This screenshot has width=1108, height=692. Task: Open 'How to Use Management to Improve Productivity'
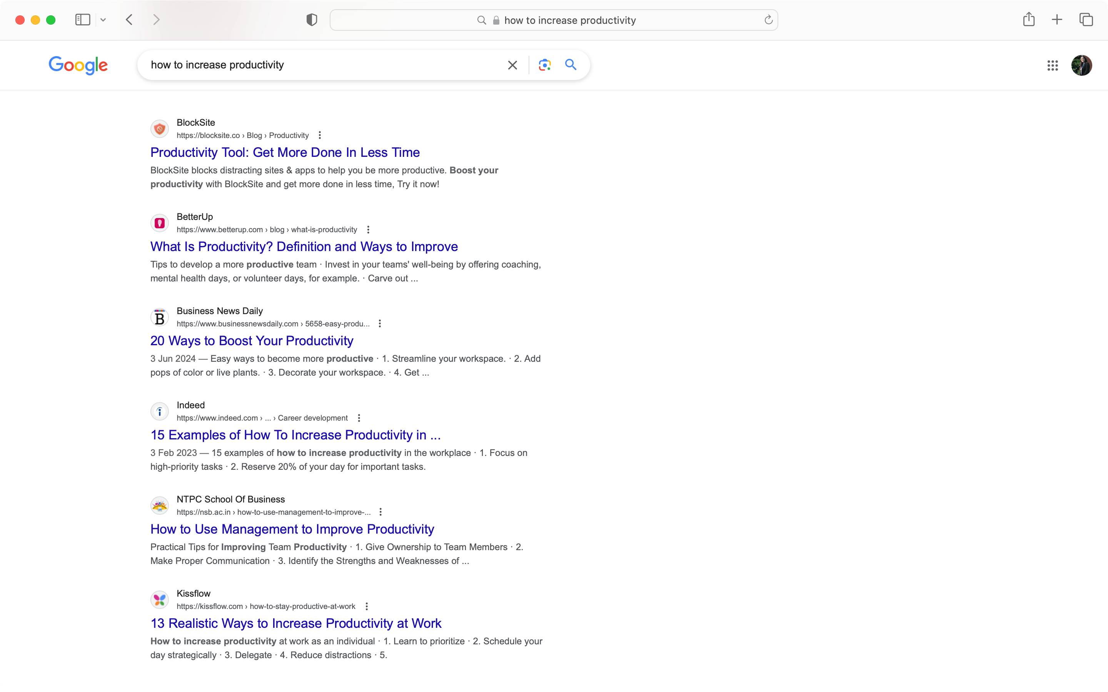tap(292, 529)
